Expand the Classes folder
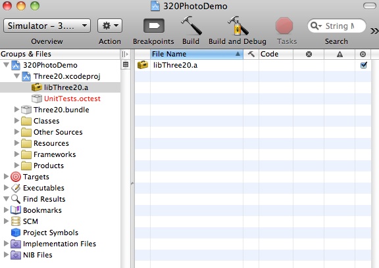This screenshot has width=379, height=268. pos(16,121)
